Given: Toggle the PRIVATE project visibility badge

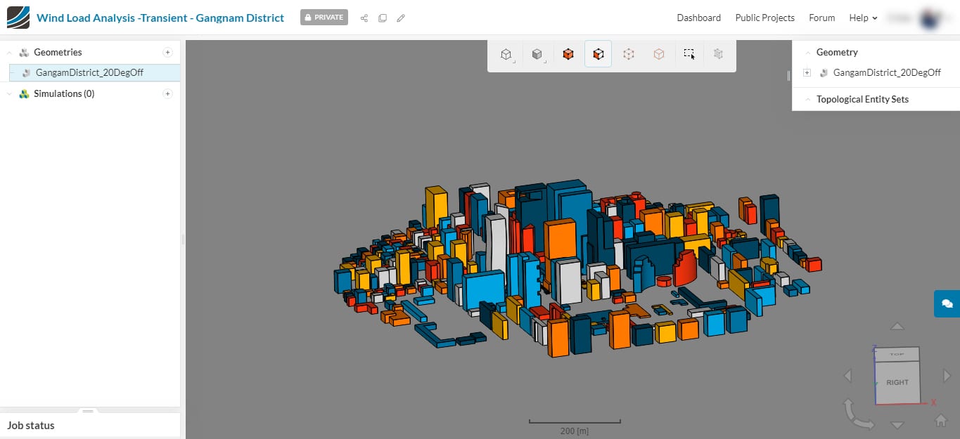Looking at the screenshot, I should pyautogui.click(x=324, y=18).
